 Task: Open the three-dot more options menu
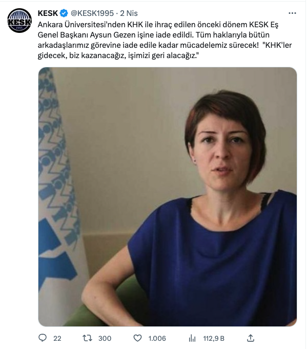(292, 13)
